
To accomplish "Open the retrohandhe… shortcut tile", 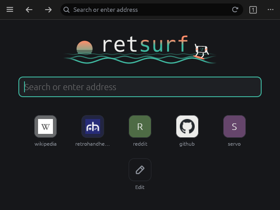I will click(x=93, y=126).
